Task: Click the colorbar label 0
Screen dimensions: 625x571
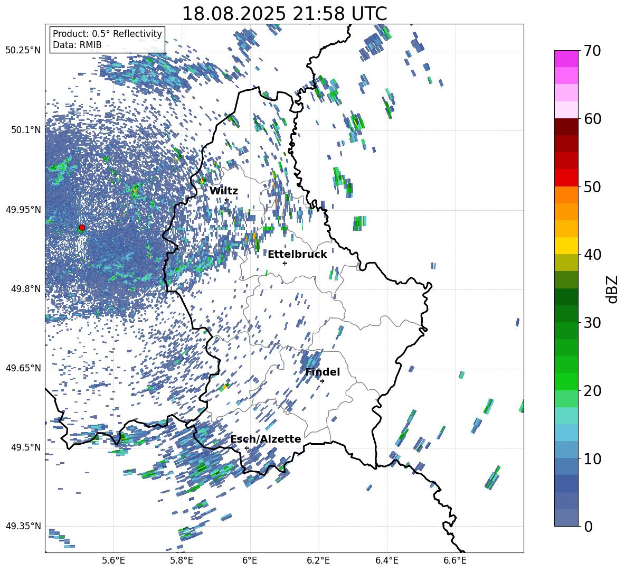Action: pyautogui.click(x=589, y=526)
